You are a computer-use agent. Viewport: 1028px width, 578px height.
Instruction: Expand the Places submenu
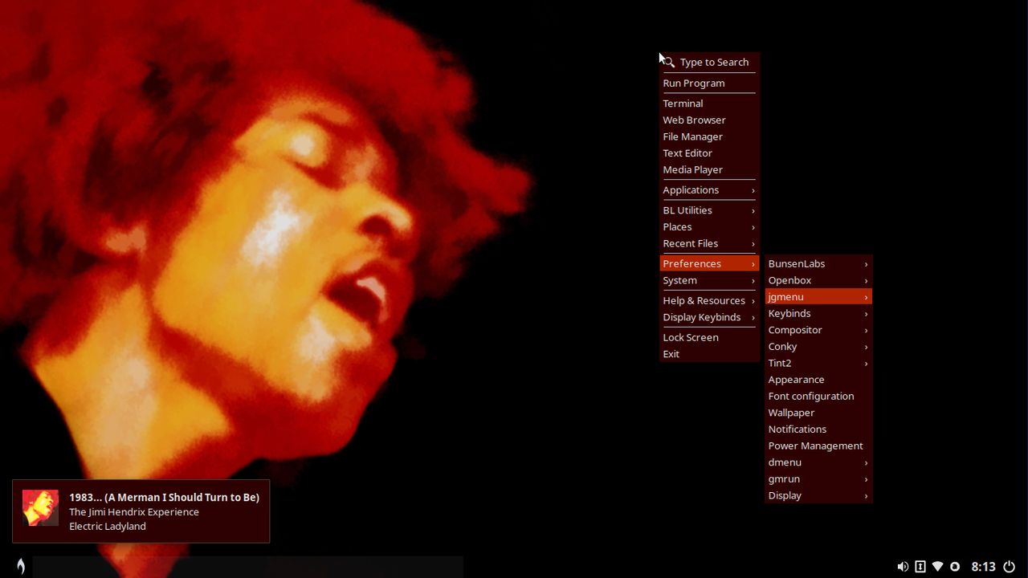point(709,226)
